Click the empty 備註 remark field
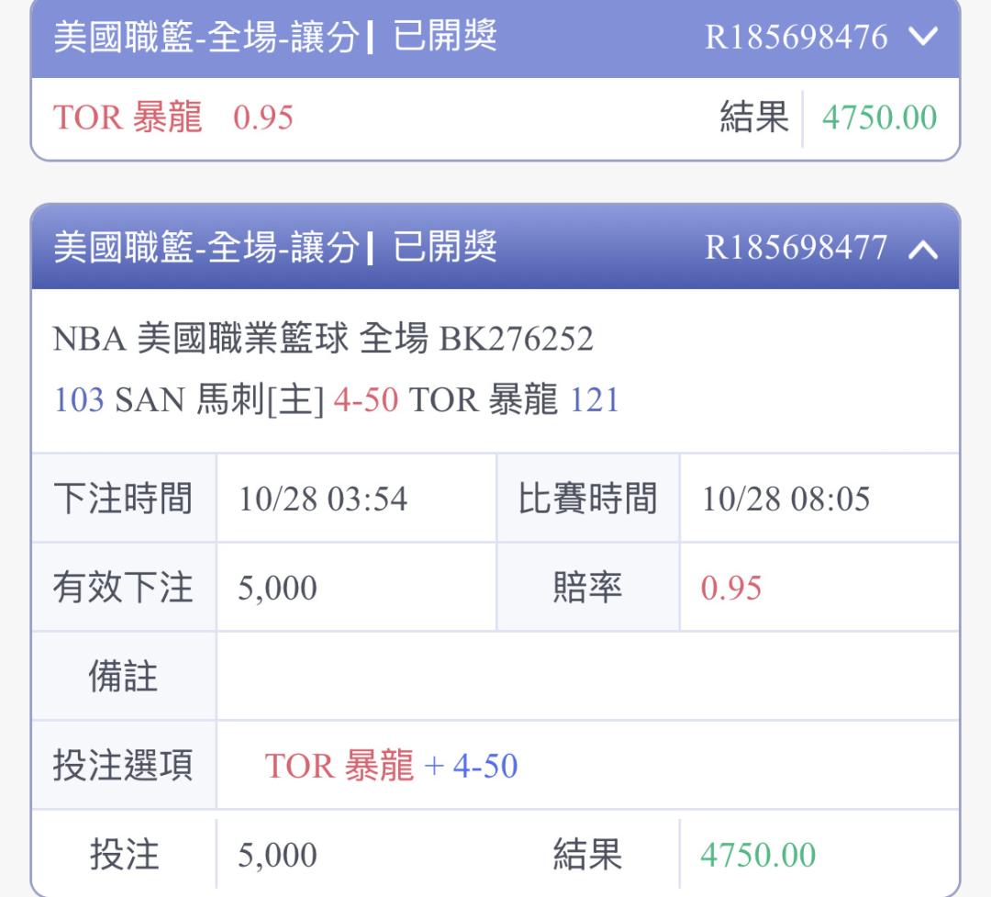The width and height of the screenshot is (991, 897). 587,677
